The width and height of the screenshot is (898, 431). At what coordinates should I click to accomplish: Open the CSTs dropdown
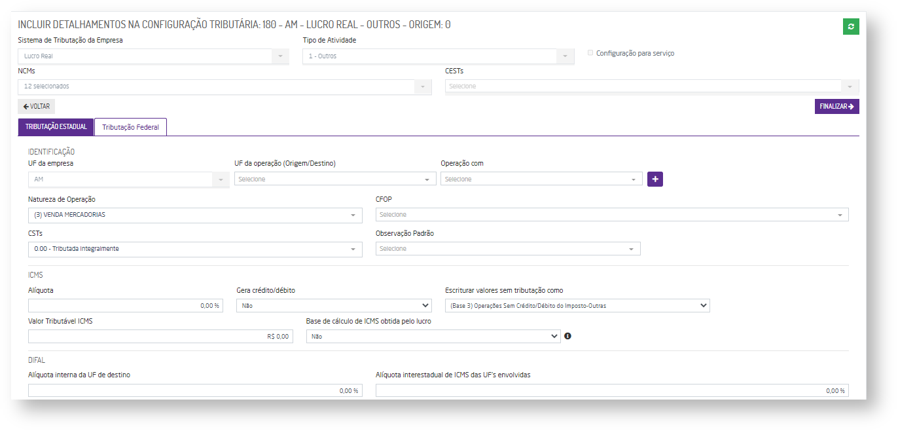[x=195, y=249]
